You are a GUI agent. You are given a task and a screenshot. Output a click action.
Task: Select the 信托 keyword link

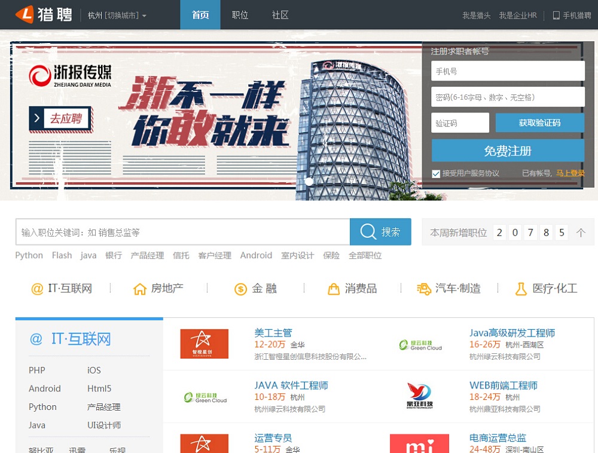point(181,255)
